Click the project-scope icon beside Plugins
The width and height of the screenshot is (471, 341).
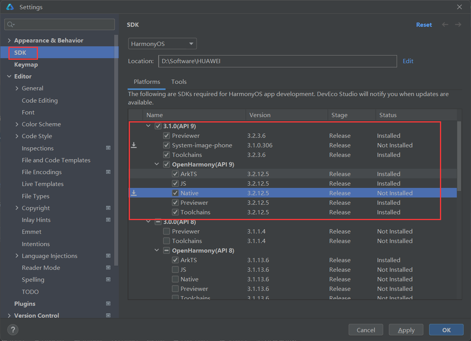(x=108, y=303)
